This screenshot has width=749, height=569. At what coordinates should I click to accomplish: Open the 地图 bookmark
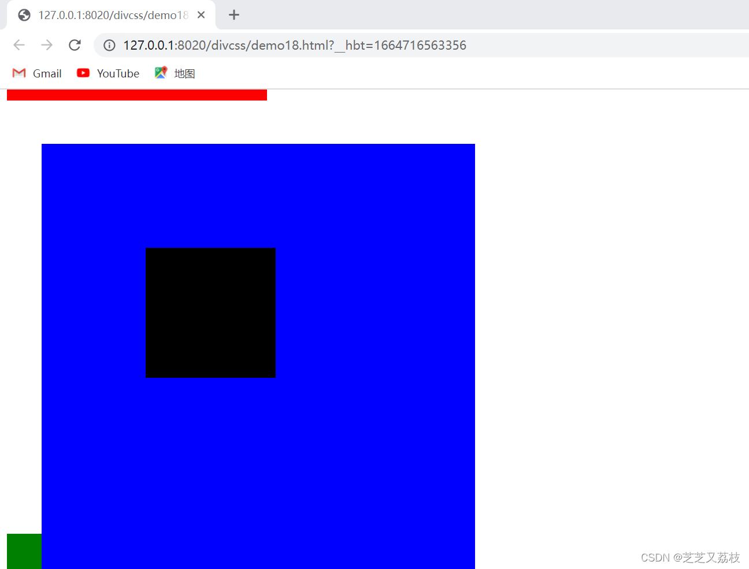[x=175, y=73]
